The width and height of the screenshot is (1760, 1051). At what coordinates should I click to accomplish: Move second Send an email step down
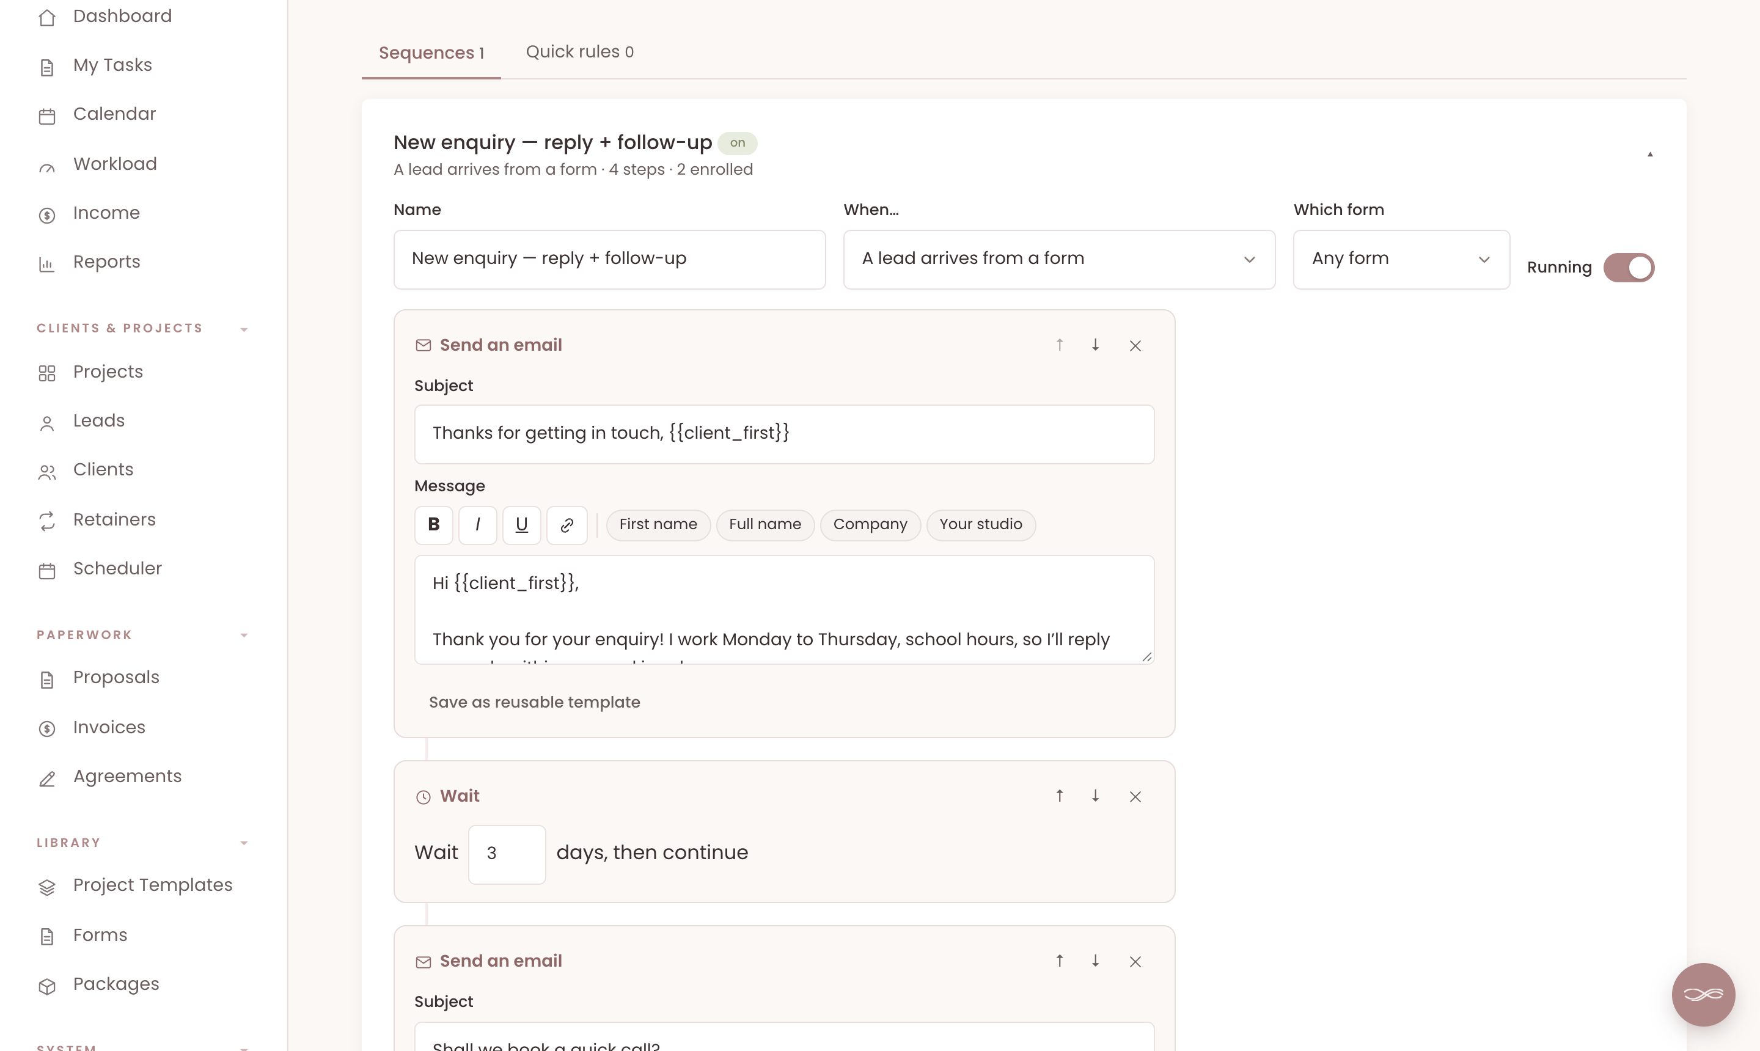(1096, 961)
